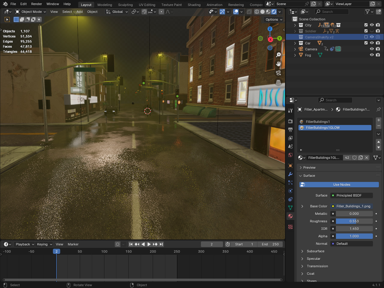The image size is (384, 288).
Task: Open the viewport Add menu
Action: (x=79, y=12)
